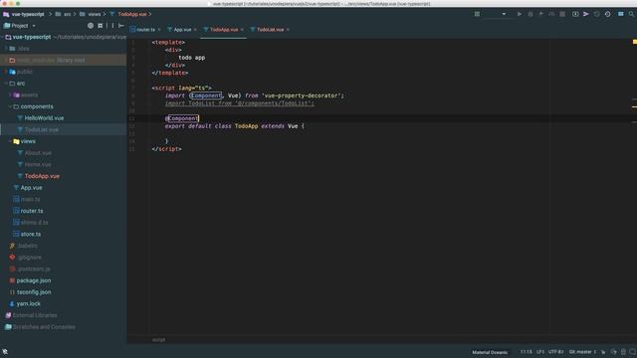
Task: Click the green grid icon in the top toolbar
Action: pos(477,14)
